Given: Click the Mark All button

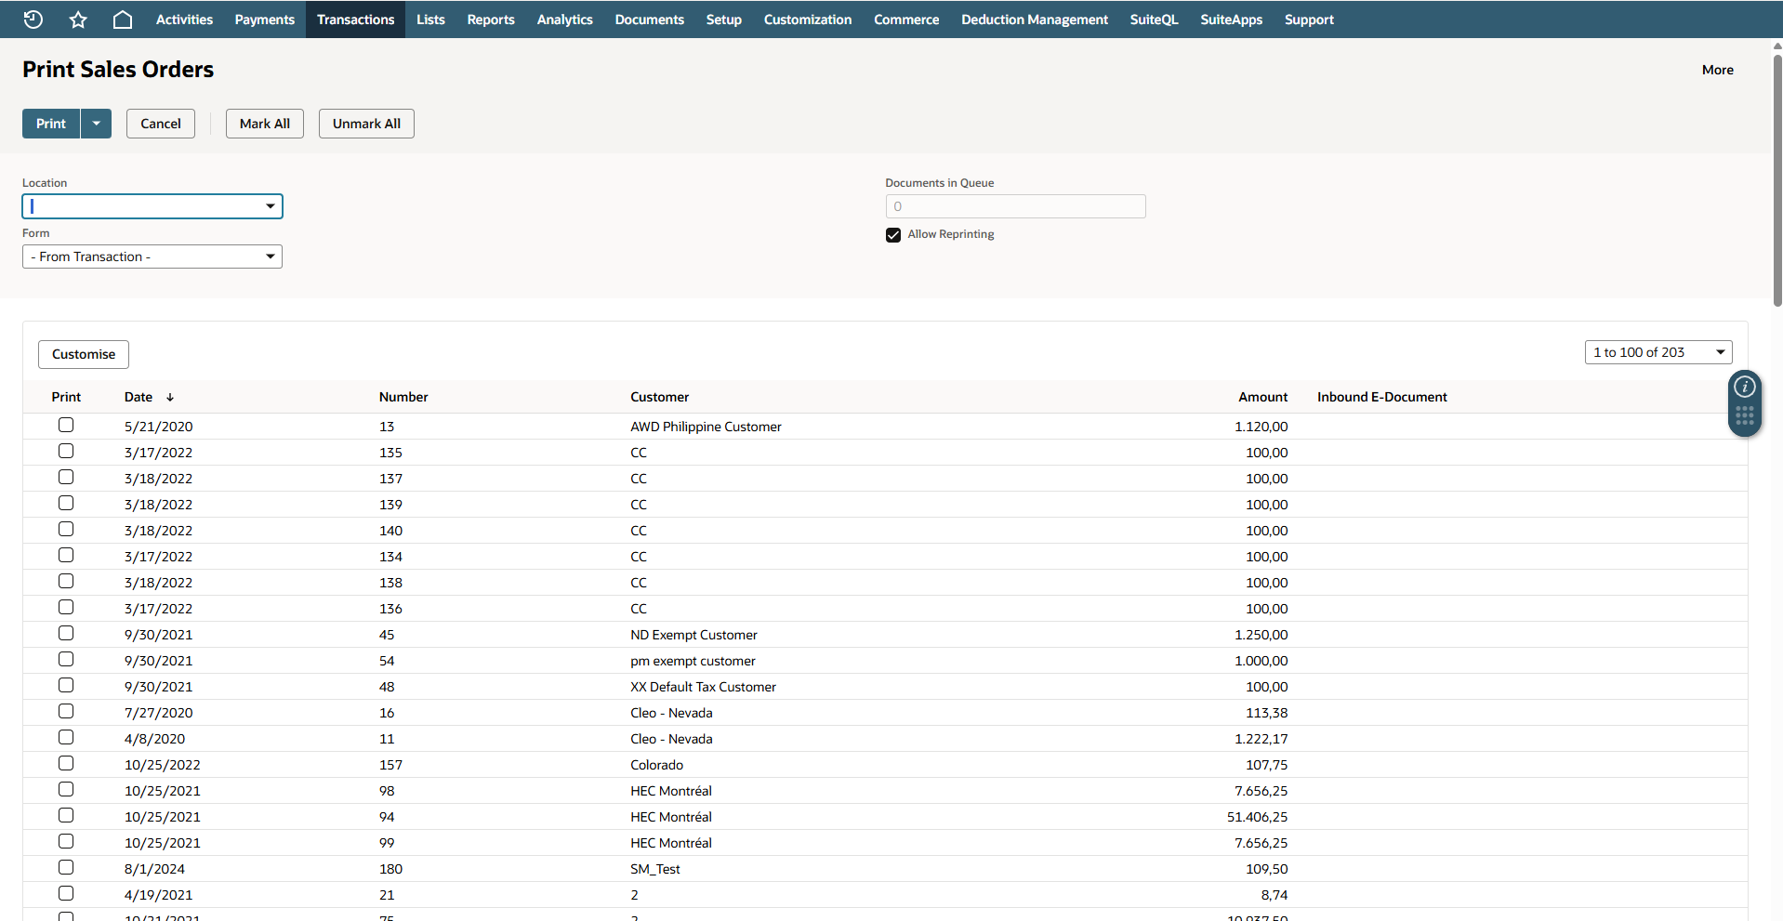Looking at the screenshot, I should click(x=265, y=124).
